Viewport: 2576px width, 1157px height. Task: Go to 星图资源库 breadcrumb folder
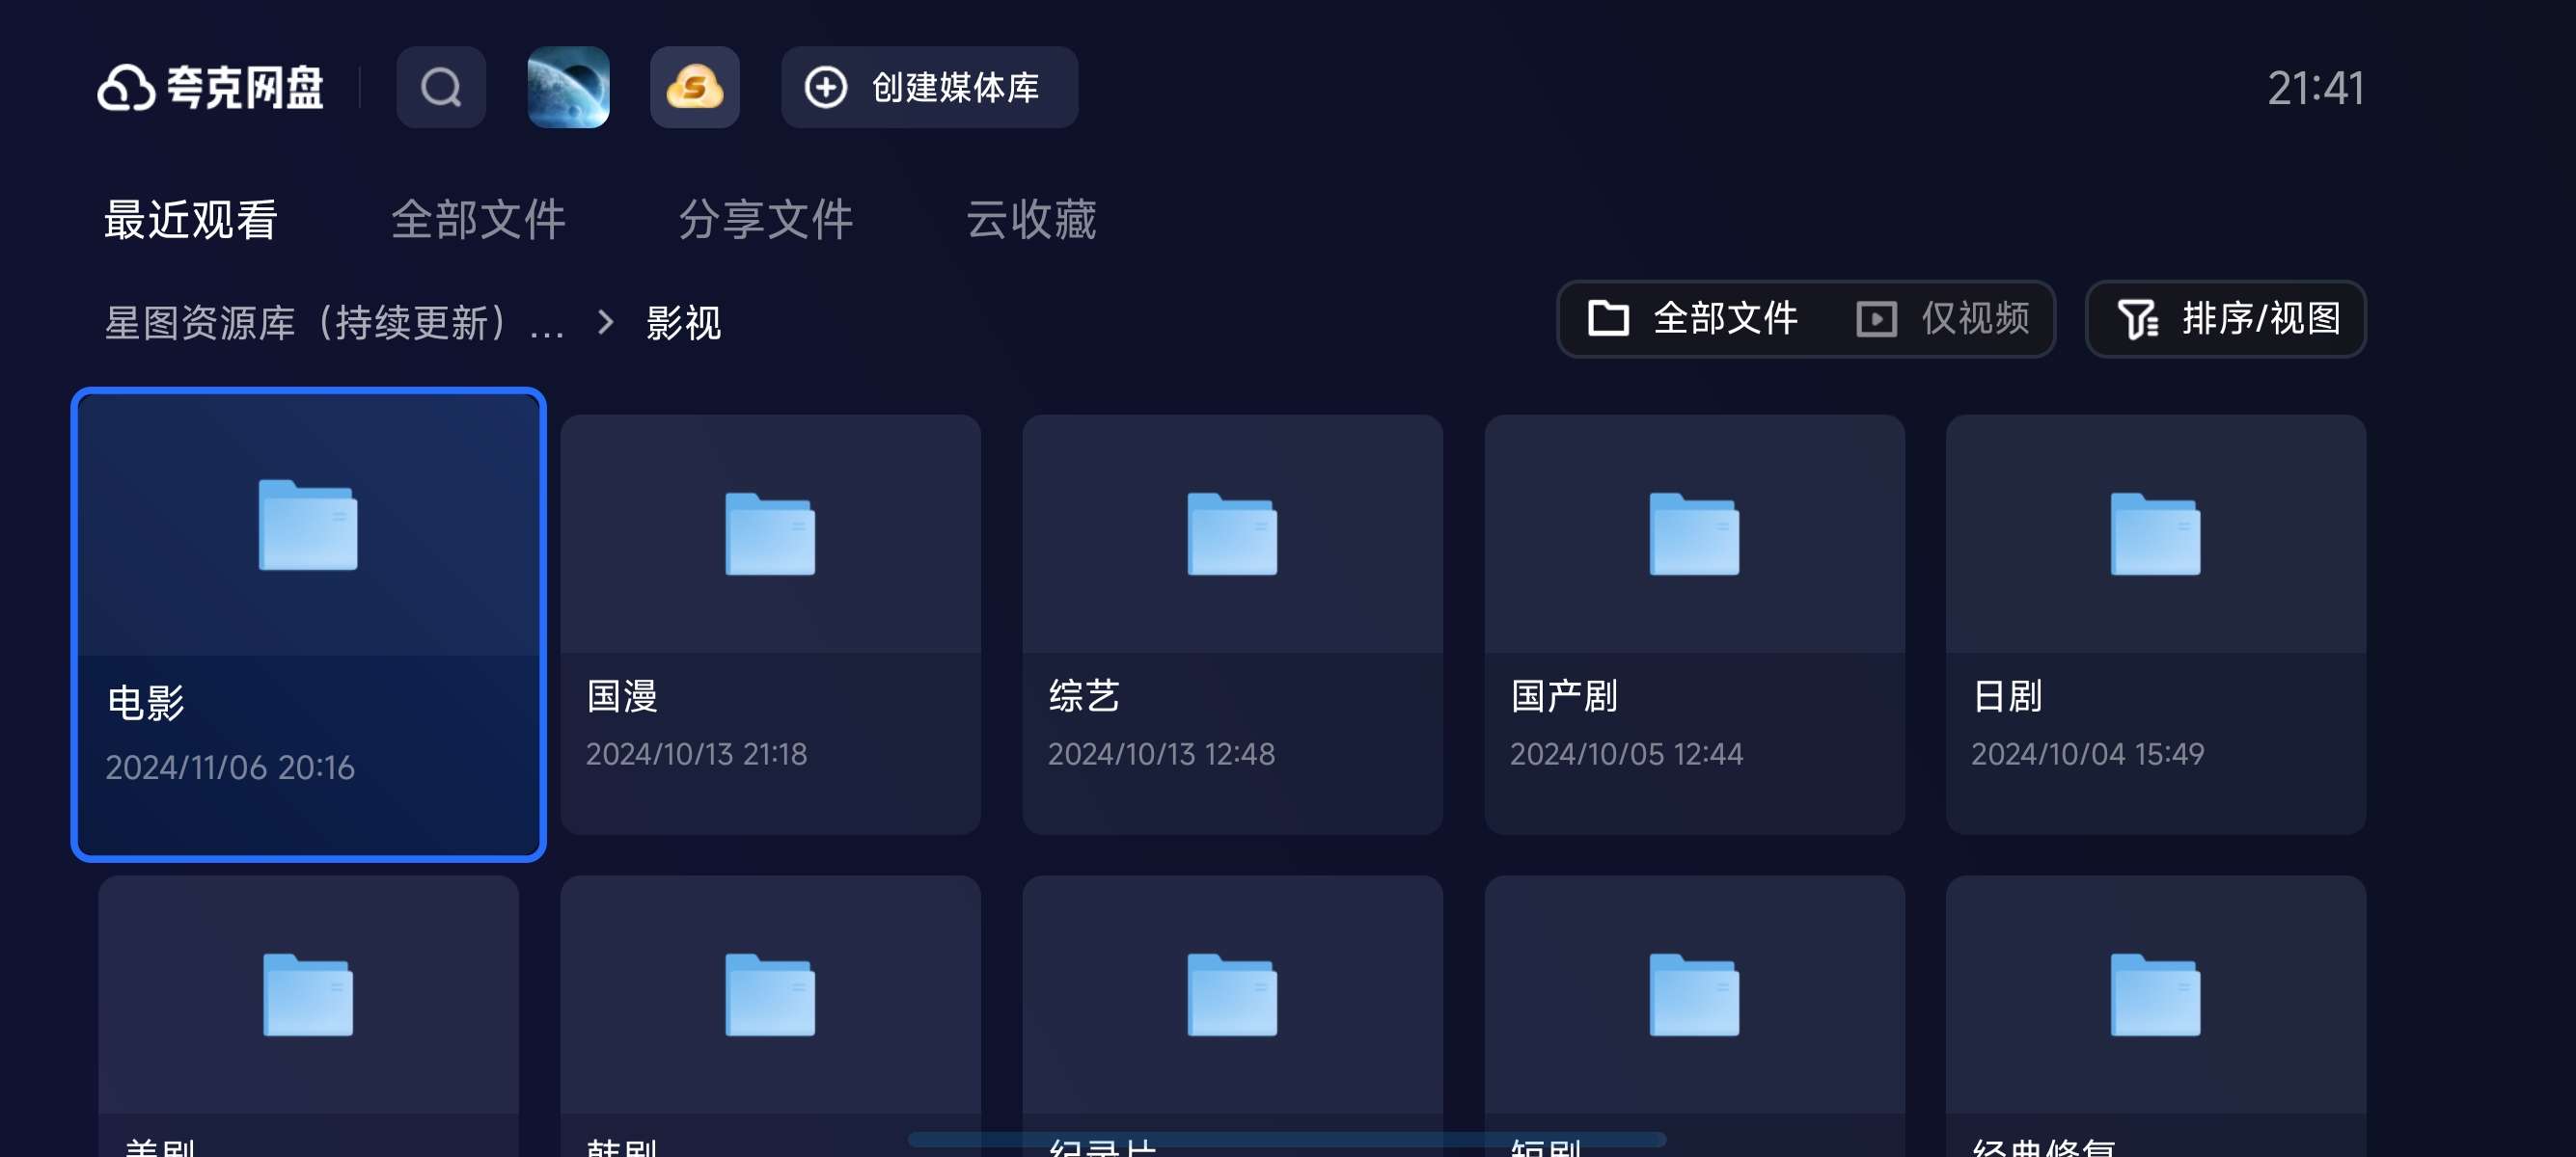point(334,322)
